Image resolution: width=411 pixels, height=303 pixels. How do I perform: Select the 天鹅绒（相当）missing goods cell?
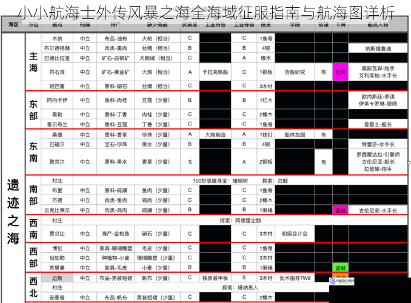click(x=157, y=58)
